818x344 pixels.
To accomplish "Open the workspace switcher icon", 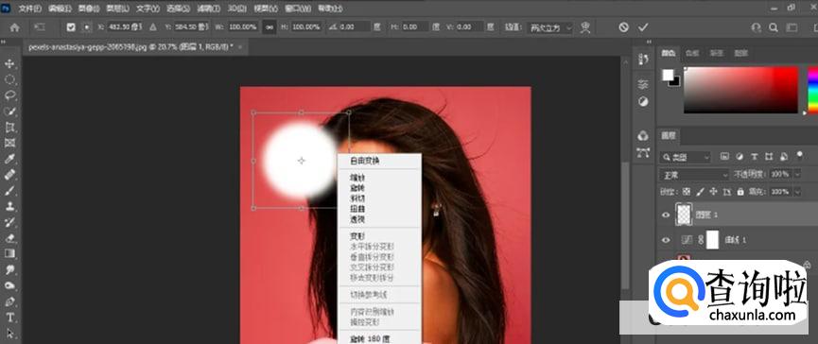I will (792, 27).
